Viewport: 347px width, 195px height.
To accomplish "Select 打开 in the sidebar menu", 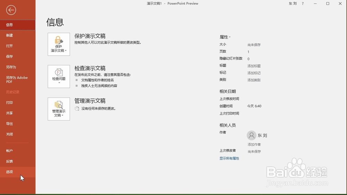I will tap(18, 46).
